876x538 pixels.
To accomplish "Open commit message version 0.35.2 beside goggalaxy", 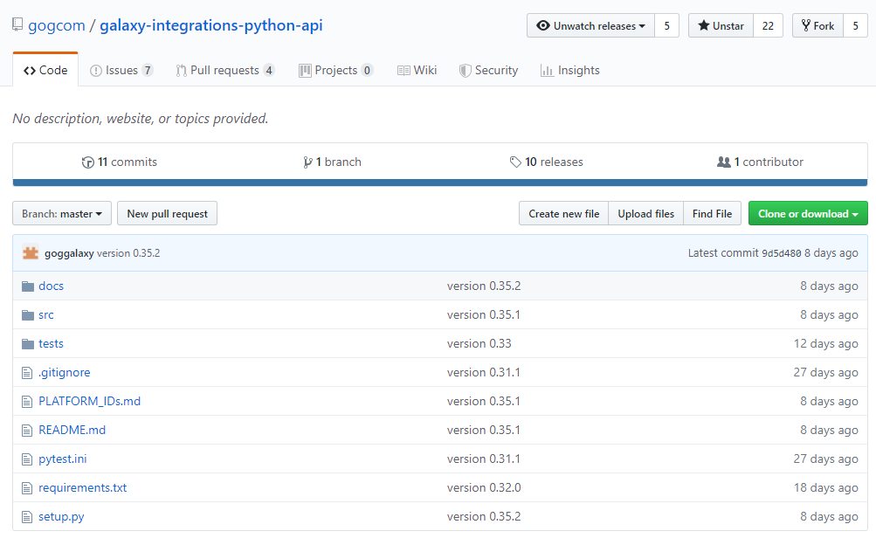I will pos(128,253).
